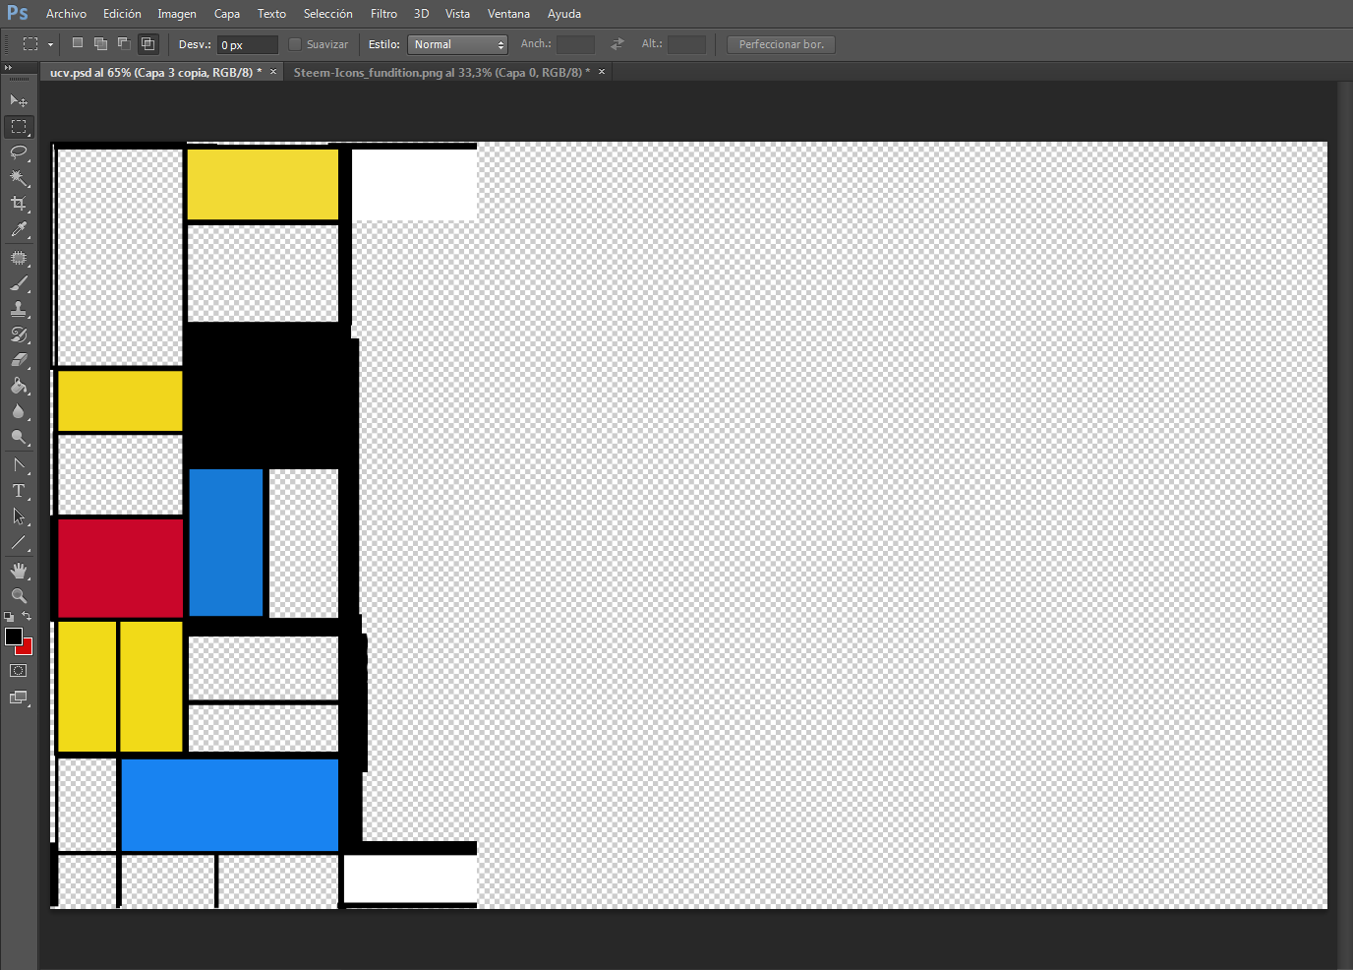
Task: Open the Ayuda menu
Action: 564,14
